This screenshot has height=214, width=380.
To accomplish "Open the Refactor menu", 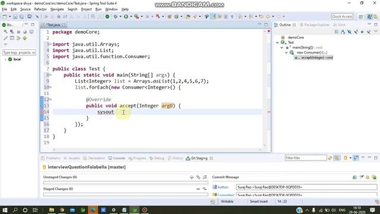I will pyautogui.click(x=40, y=10).
